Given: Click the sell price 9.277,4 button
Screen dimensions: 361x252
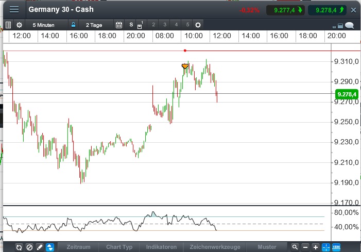Looking at the screenshot, I should (285, 10).
